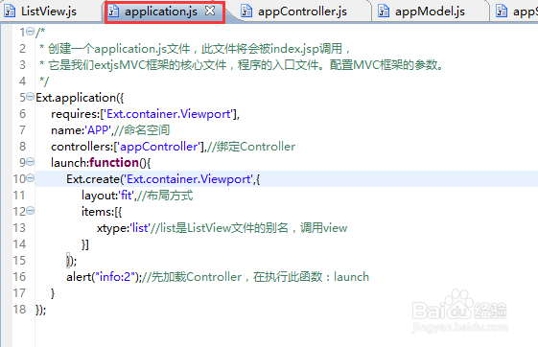Click line number 6 in the gutter
Screen dimensions: 538x347
(22, 114)
